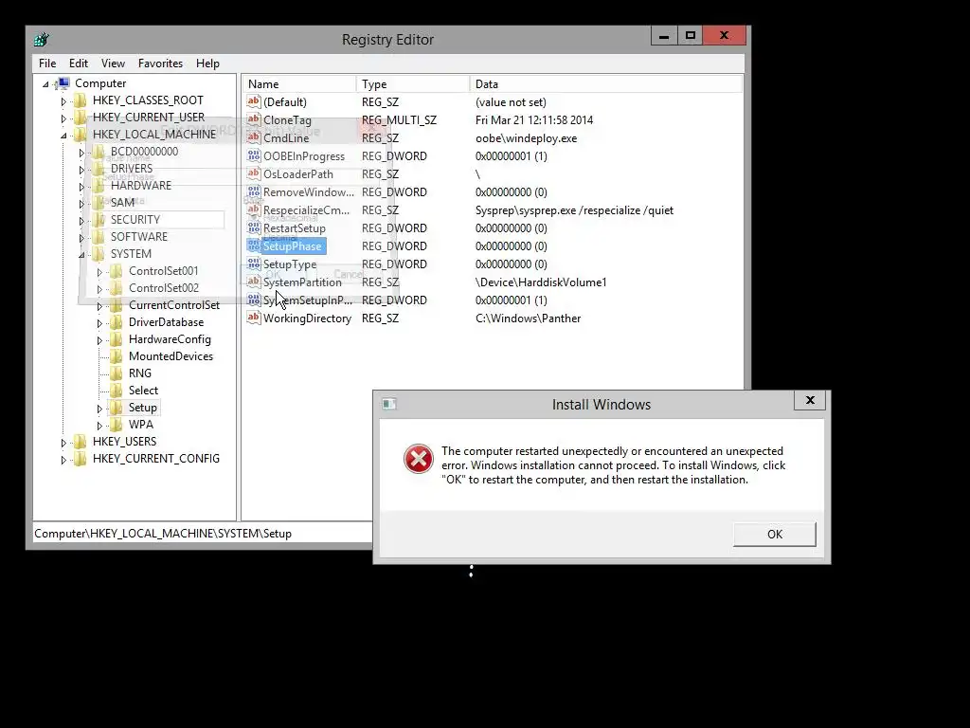The image size is (970, 728).
Task: Open the View menu
Action: 113,64
